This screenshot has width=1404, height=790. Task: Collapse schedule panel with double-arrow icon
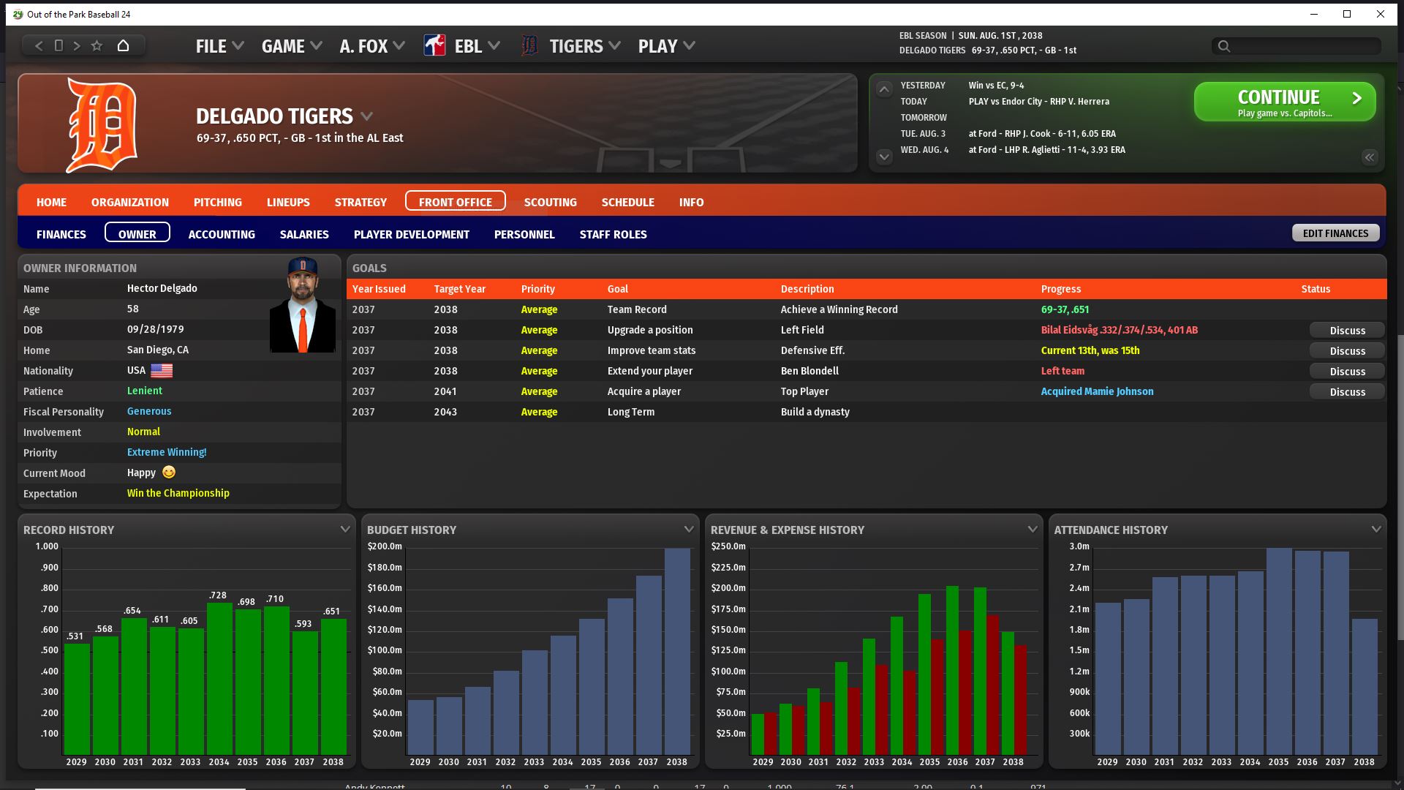pos(1369,157)
